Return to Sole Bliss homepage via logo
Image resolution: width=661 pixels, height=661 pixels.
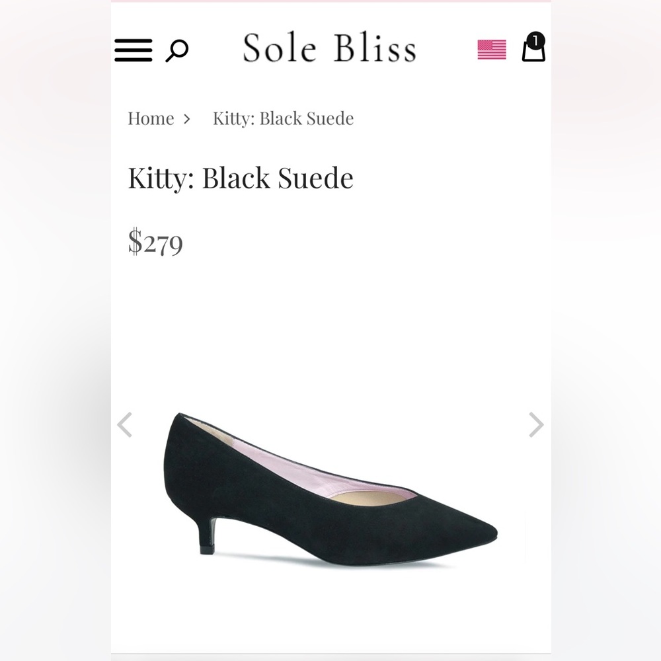click(329, 48)
